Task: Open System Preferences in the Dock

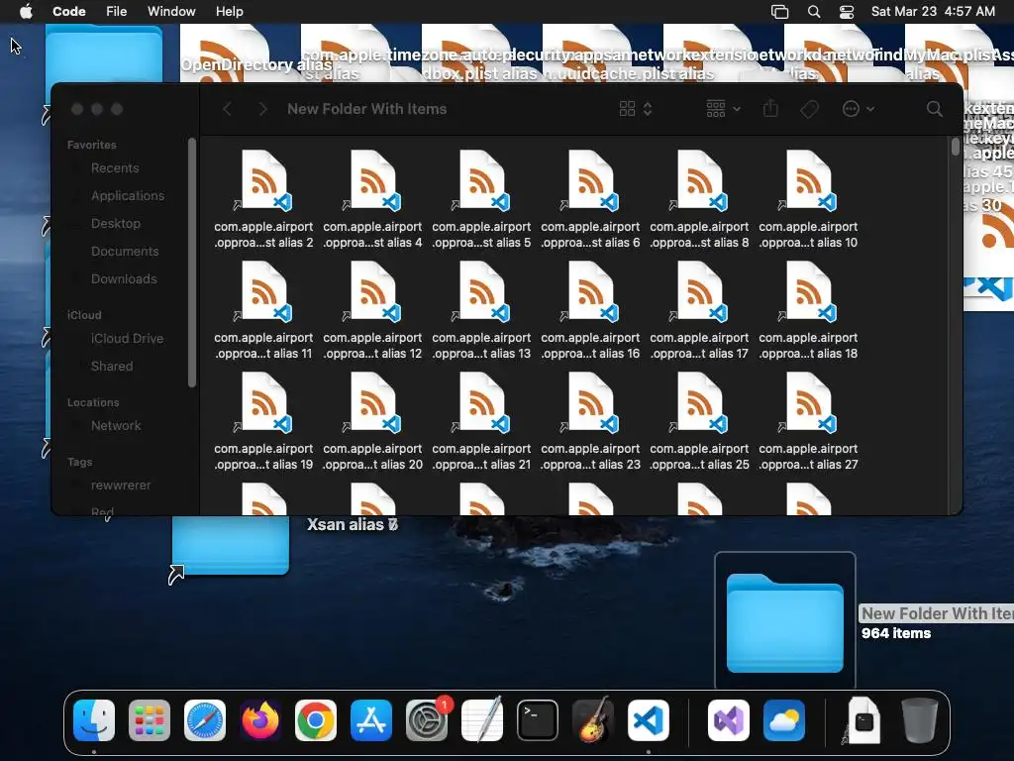Action: pos(427,720)
